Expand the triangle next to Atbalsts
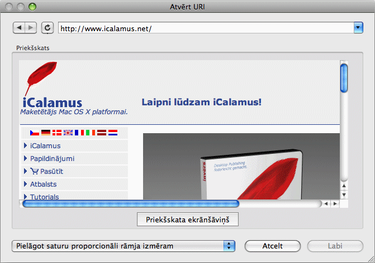The width and height of the screenshot is (375, 263). tap(25, 184)
